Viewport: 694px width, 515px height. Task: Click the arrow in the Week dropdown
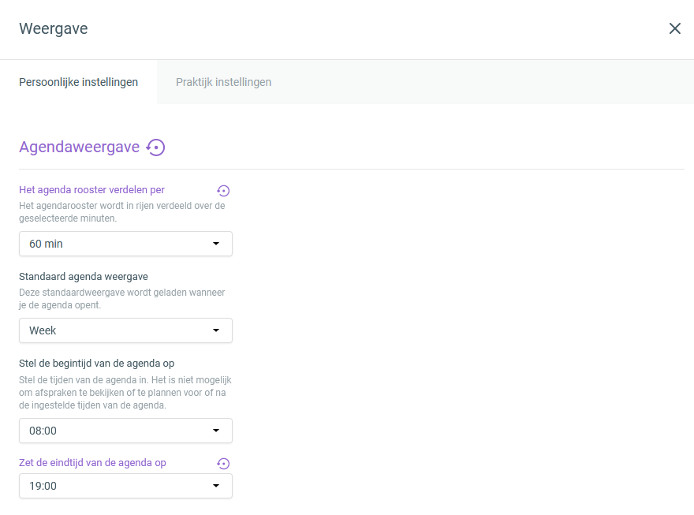click(216, 330)
